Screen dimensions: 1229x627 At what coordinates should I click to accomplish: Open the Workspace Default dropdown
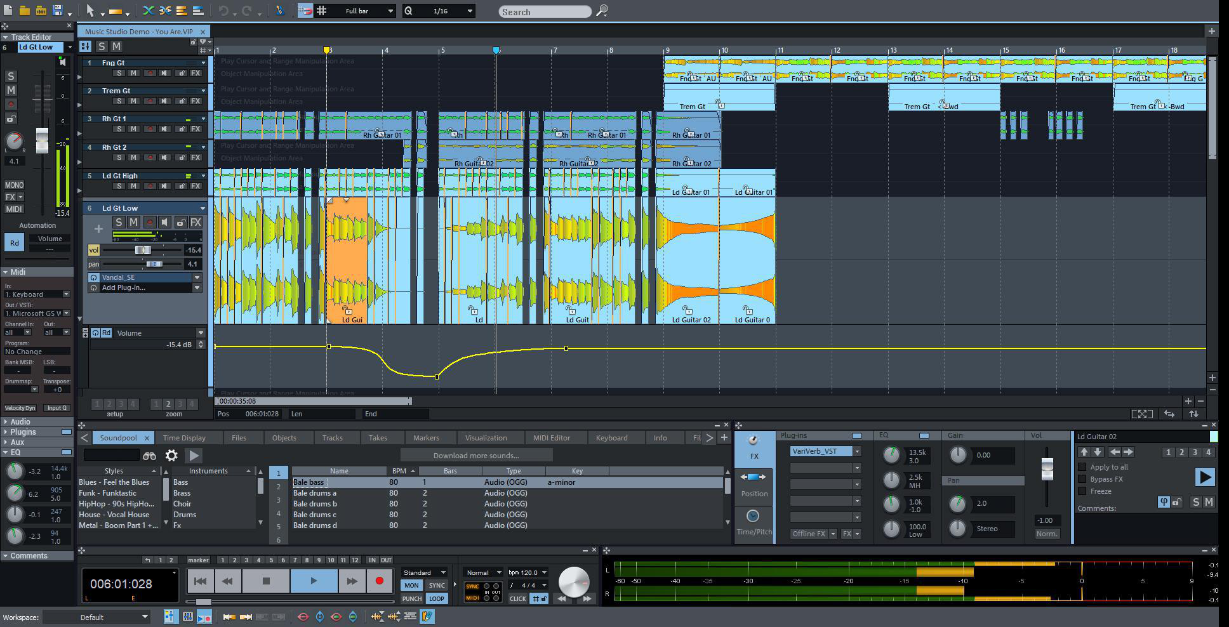tap(95, 617)
